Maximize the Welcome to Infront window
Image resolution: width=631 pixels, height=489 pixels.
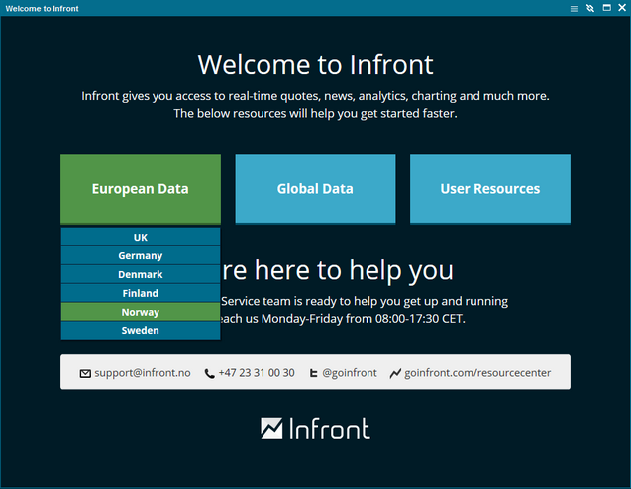pyautogui.click(x=607, y=8)
